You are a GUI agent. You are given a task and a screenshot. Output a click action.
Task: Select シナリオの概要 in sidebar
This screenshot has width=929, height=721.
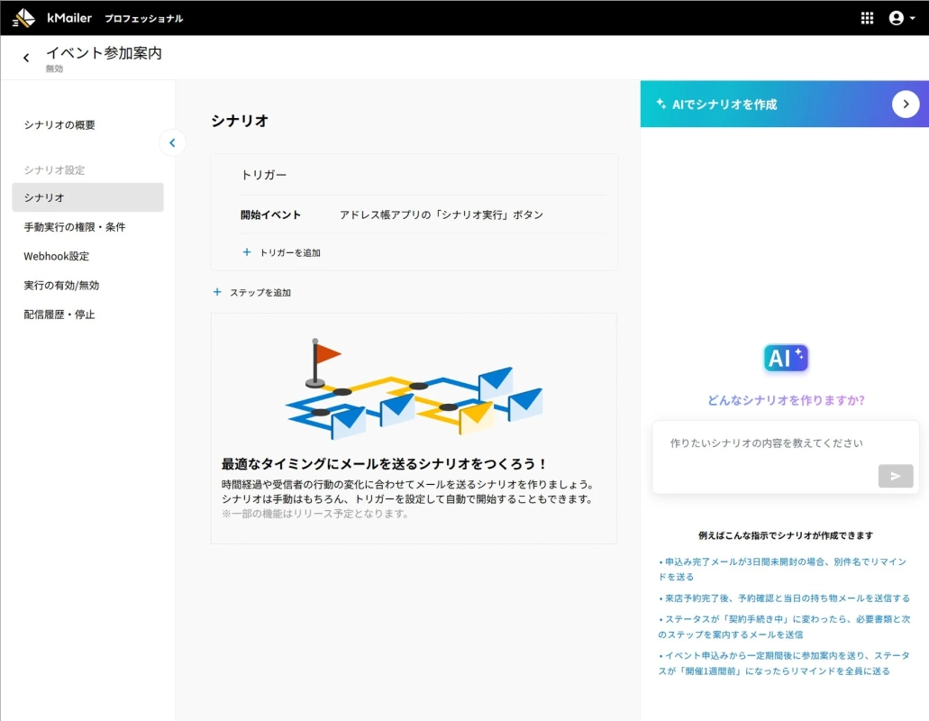tap(60, 125)
